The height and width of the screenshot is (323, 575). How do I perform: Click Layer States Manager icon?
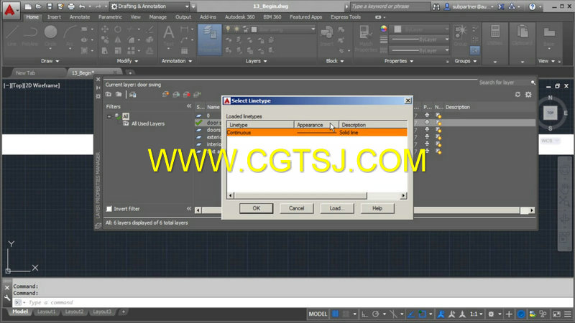[x=133, y=95]
